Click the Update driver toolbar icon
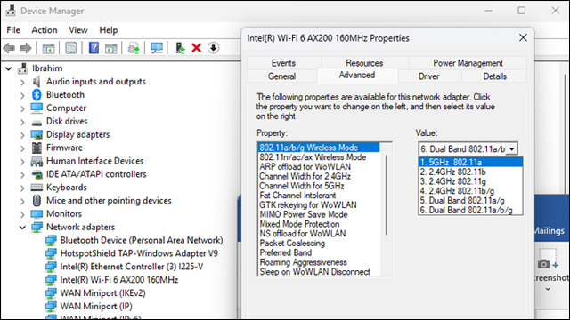Image resolution: width=570 pixels, height=320 pixels. [x=134, y=48]
